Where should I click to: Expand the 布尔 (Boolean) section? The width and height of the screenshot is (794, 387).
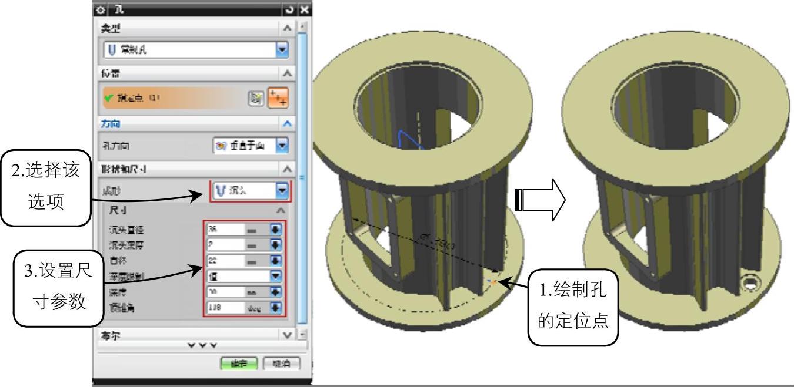point(286,334)
